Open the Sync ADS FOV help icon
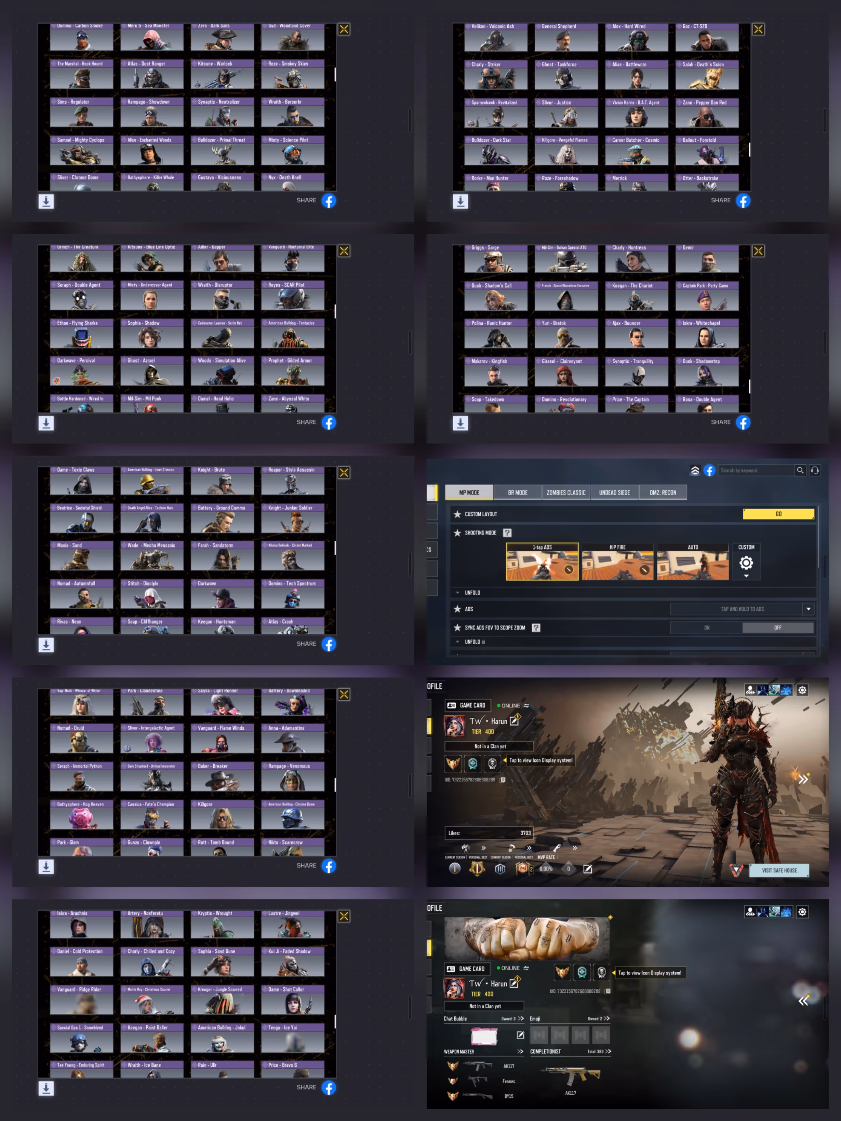 pyautogui.click(x=536, y=627)
